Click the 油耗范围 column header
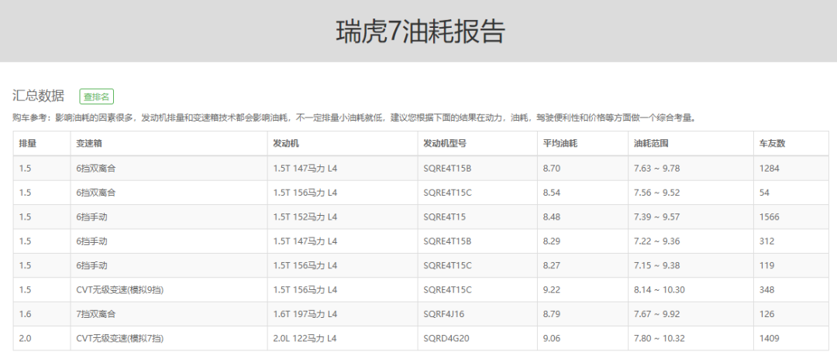Image resolution: width=837 pixels, height=355 pixels. coord(651,143)
